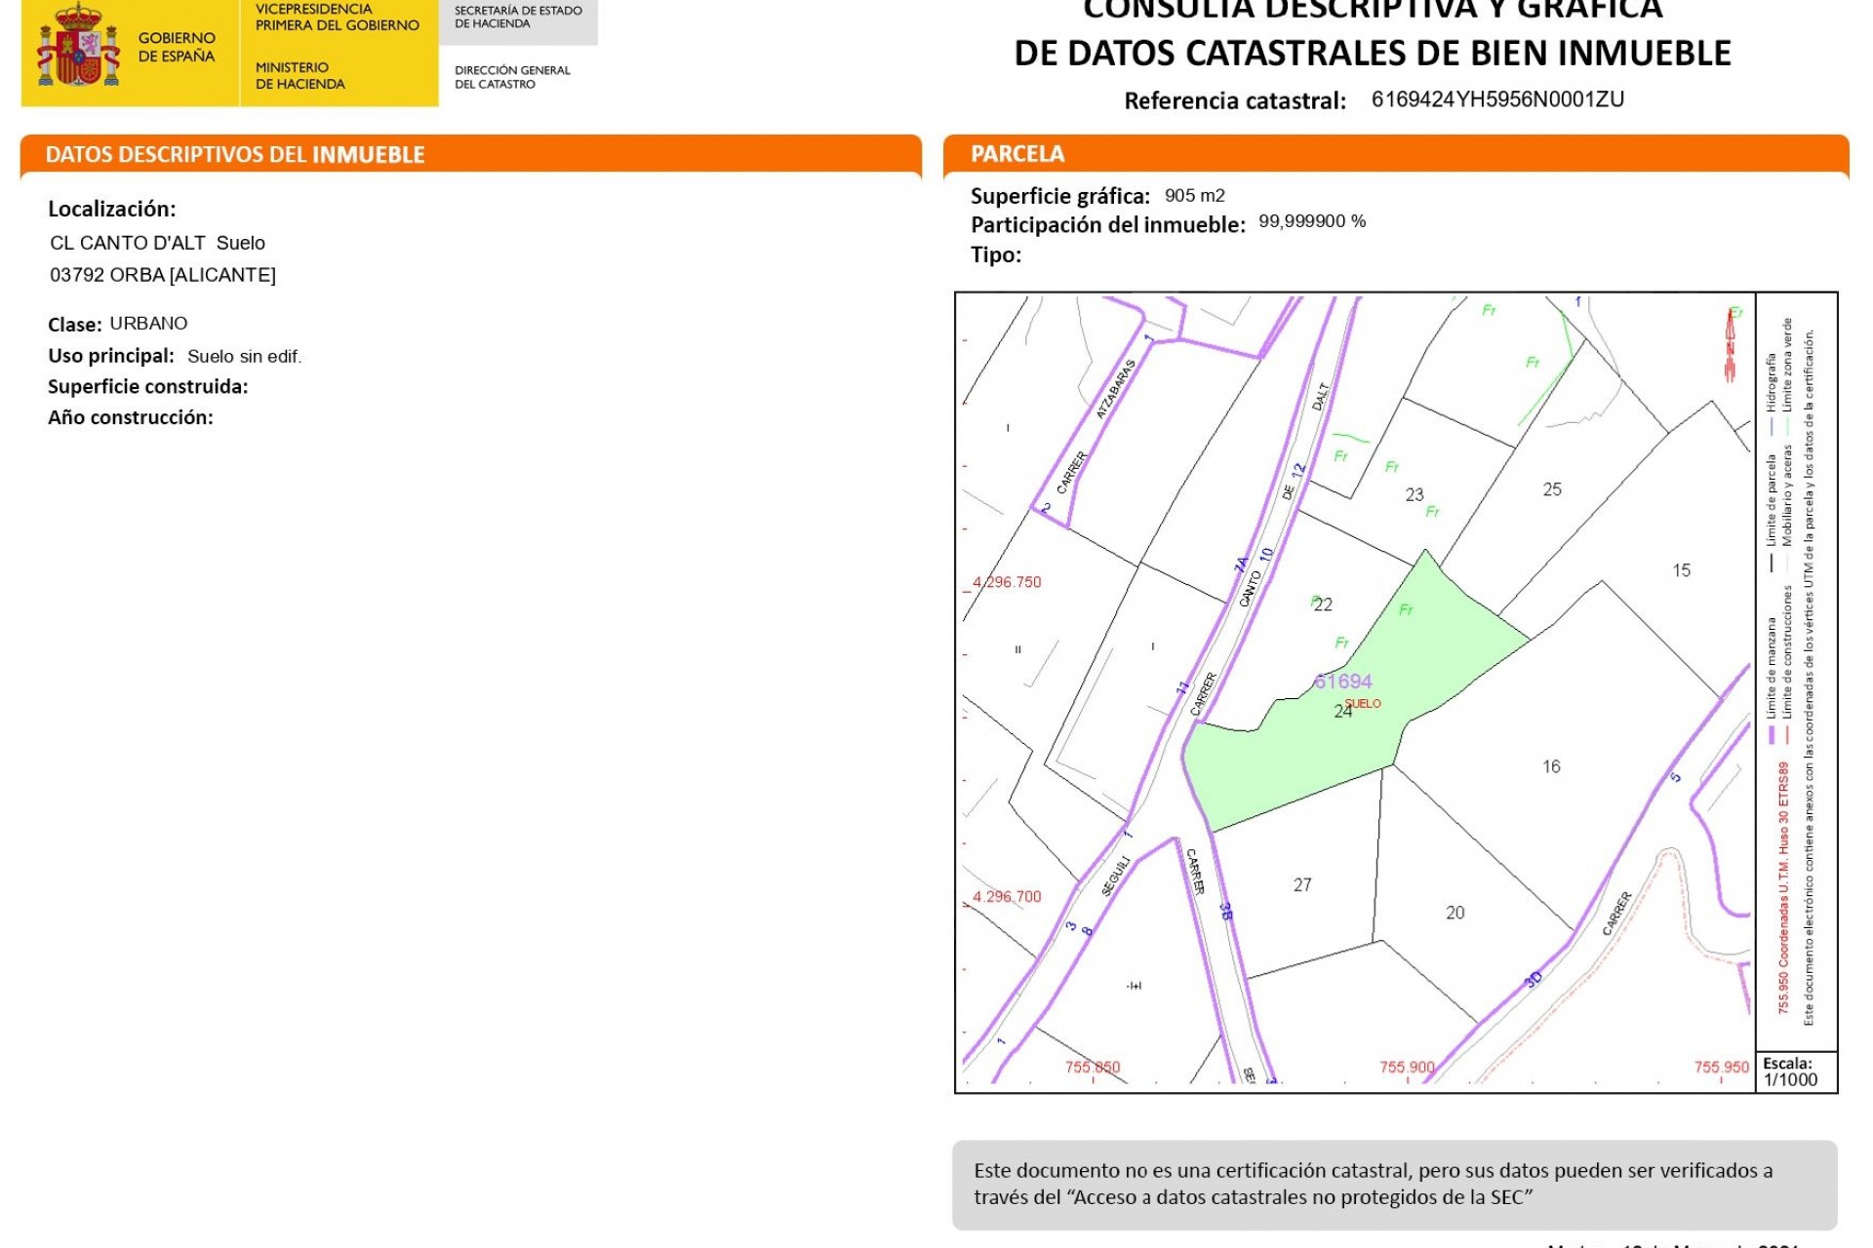Screen dimensions: 1873x1248
Task: Click the DIRECCIÓN GENERAL DEL CATASTRO text
Action: (512, 77)
